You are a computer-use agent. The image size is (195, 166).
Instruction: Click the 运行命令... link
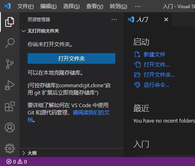156,85
